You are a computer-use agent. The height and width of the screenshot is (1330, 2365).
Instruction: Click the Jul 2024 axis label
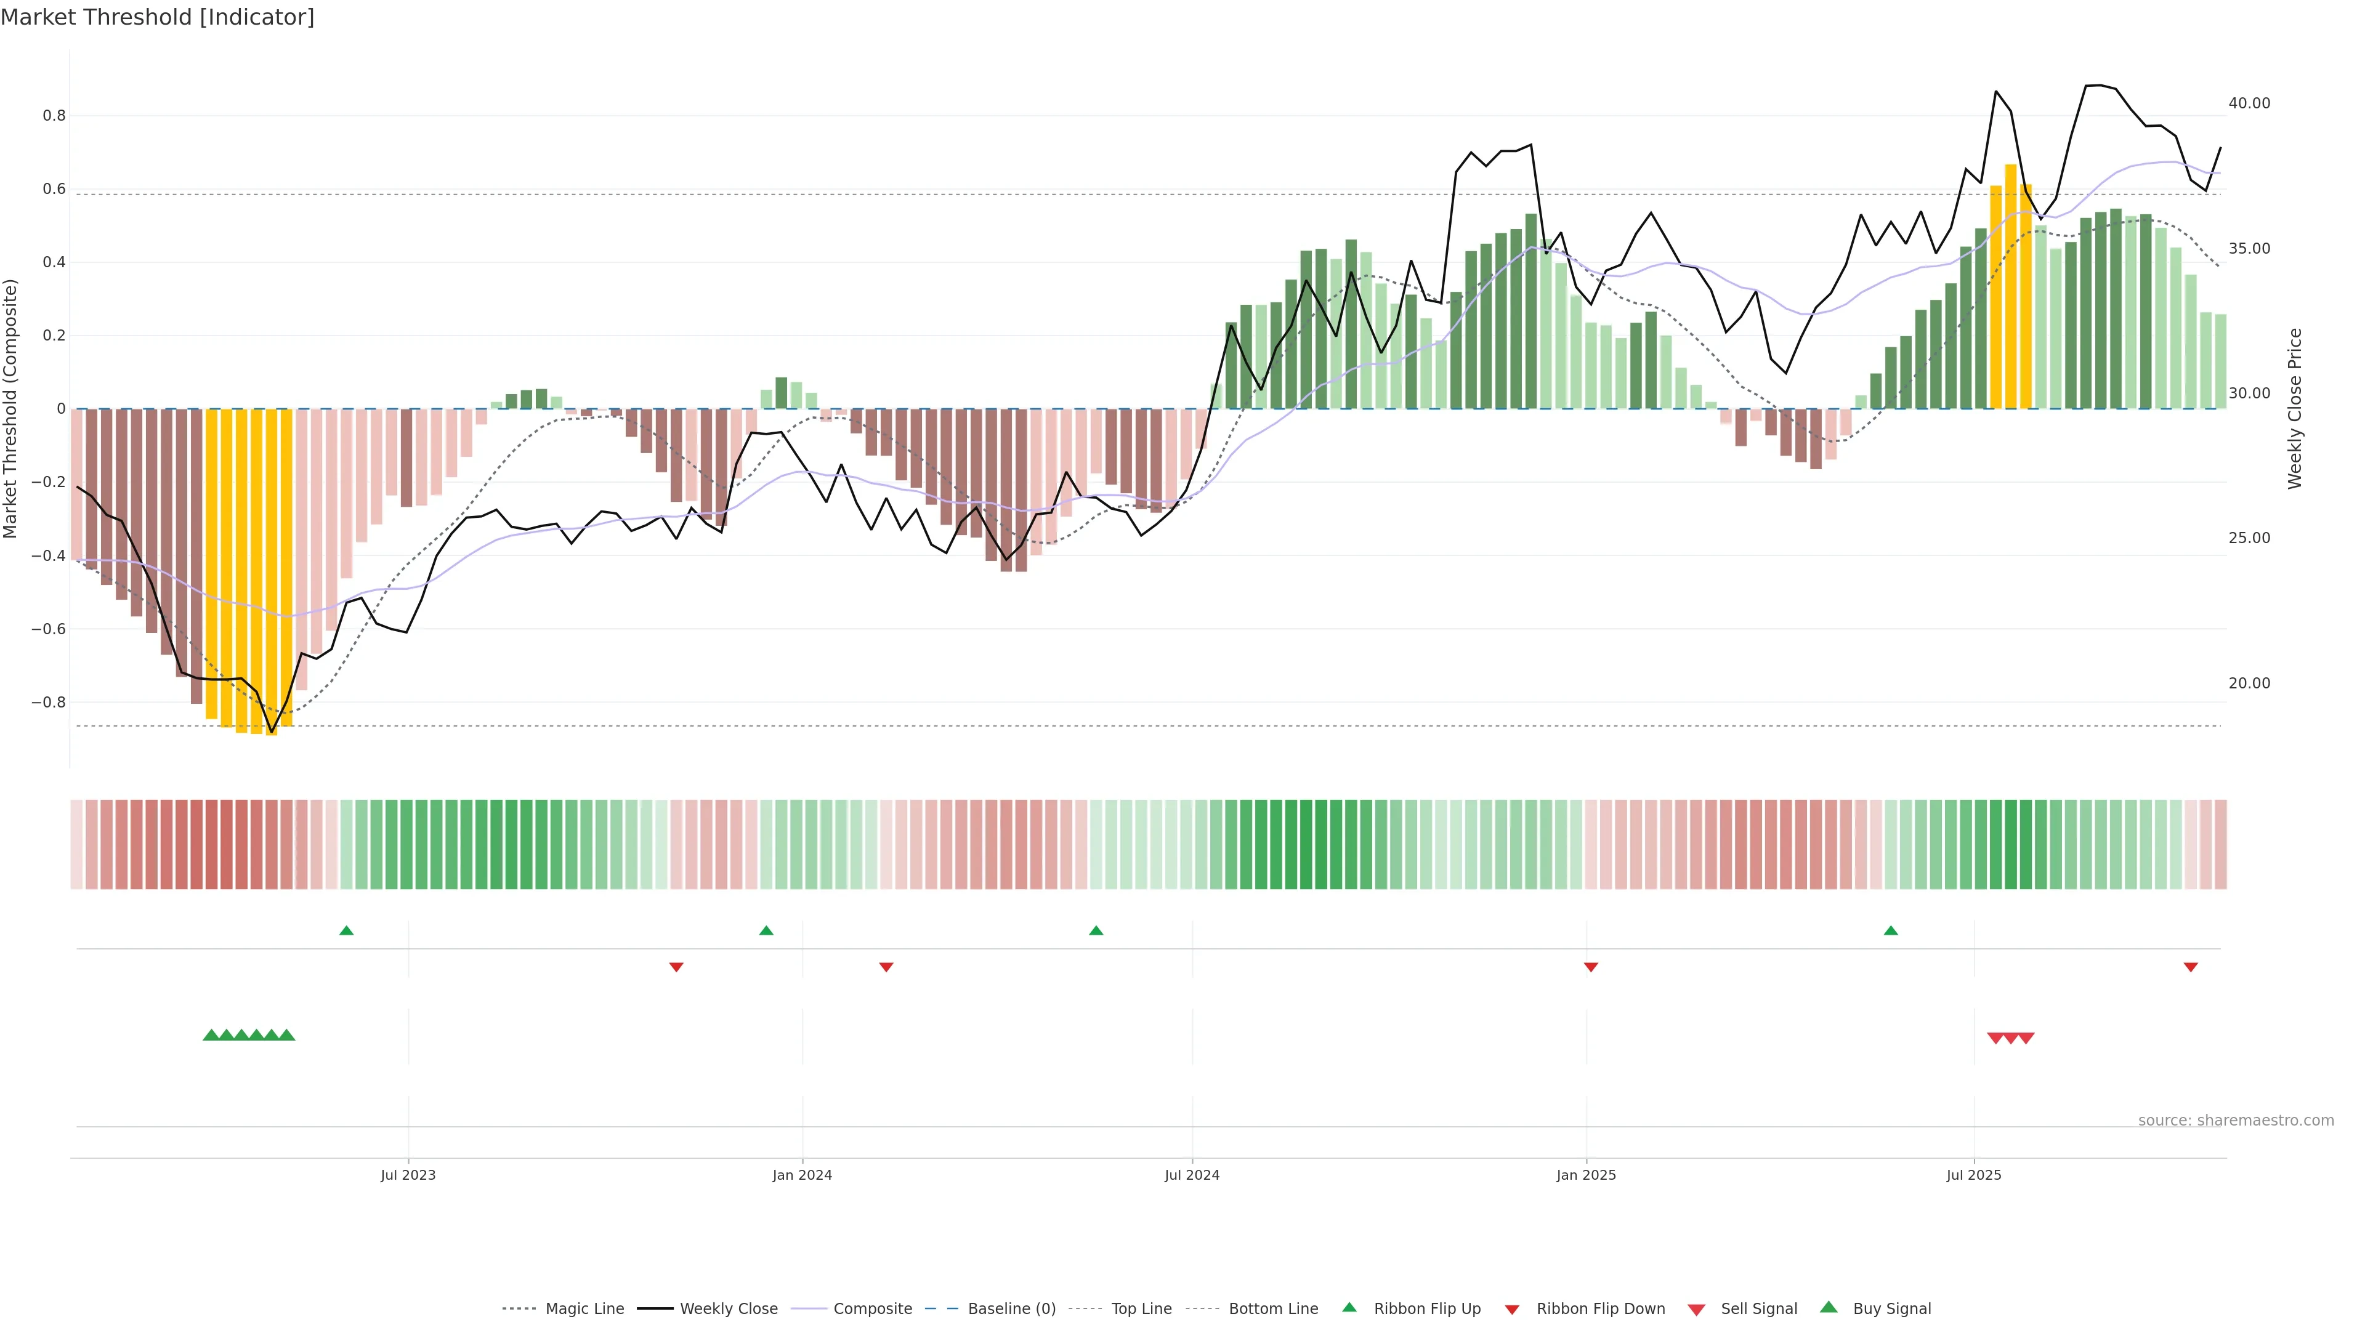click(1192, 1175)
